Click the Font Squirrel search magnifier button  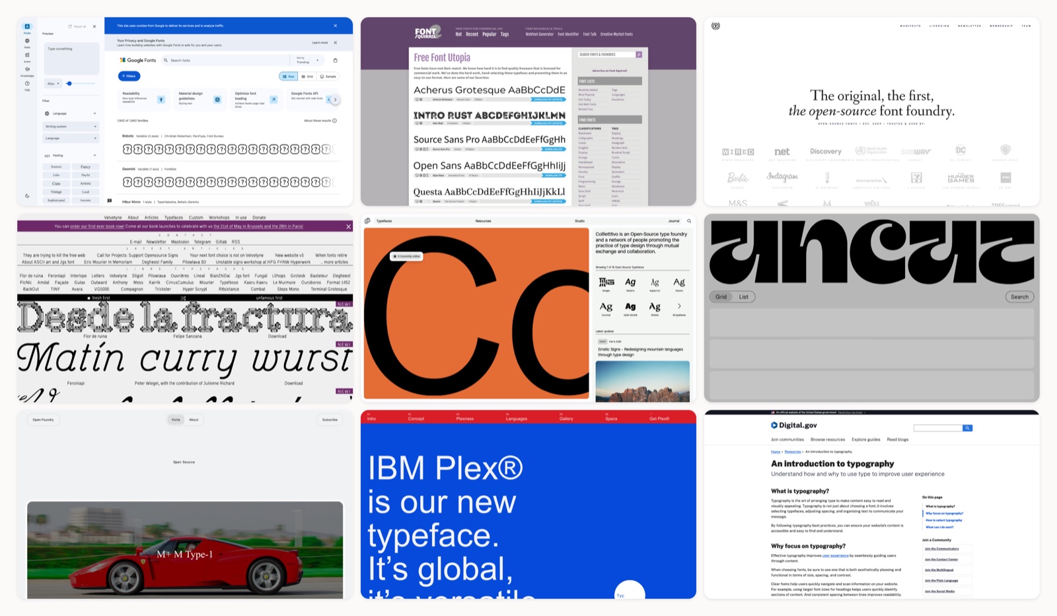pos(639,54)
